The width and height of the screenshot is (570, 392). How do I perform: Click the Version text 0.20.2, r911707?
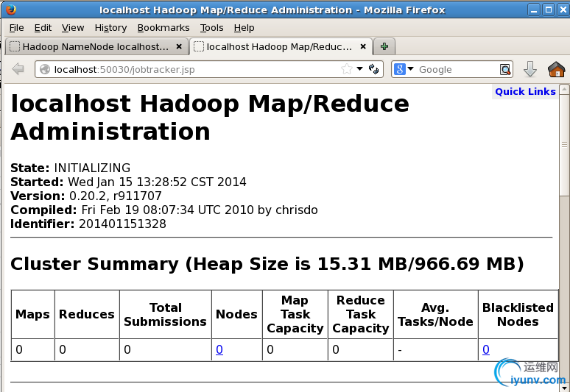point(115,196)
